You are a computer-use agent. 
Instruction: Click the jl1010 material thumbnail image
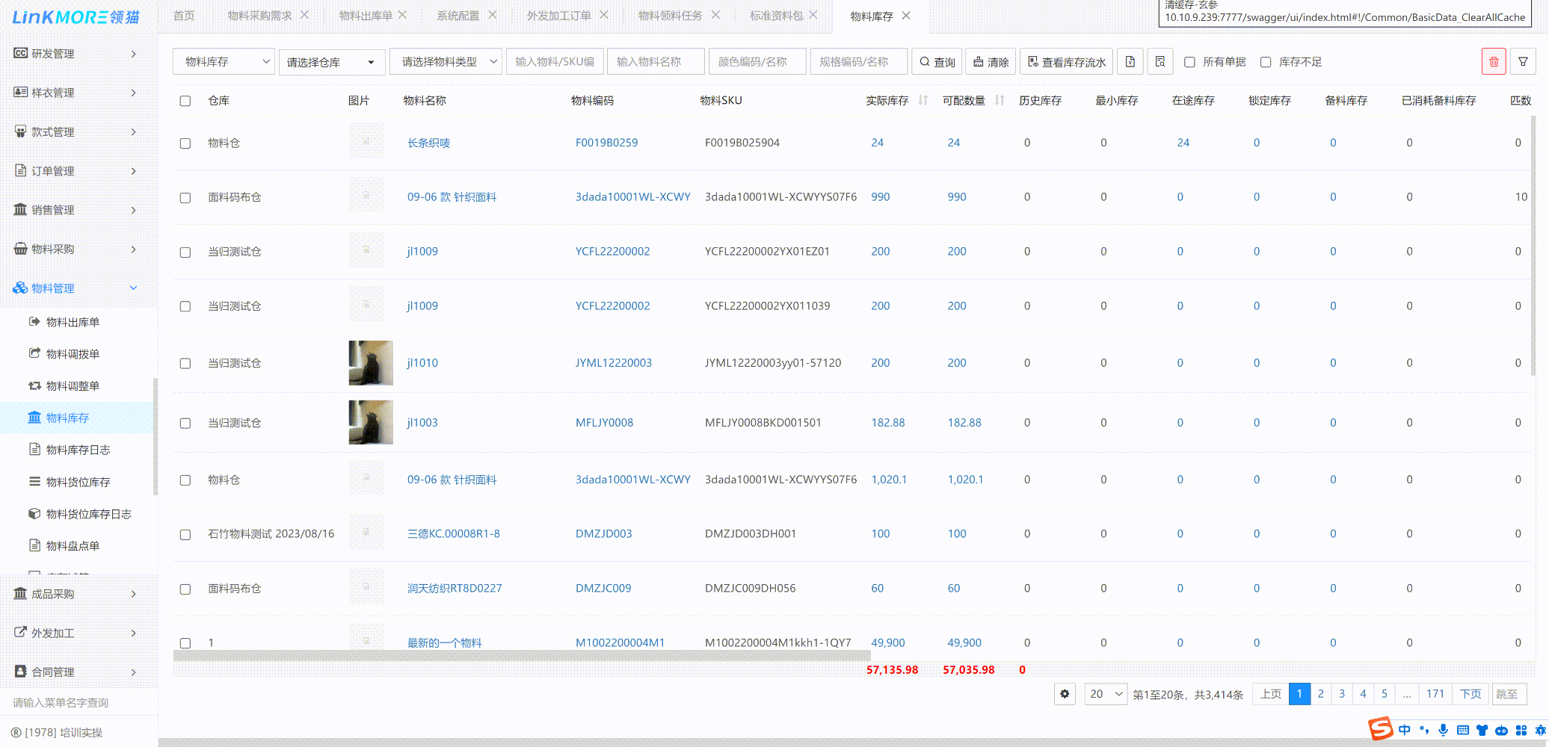click(x=371, y=363)
